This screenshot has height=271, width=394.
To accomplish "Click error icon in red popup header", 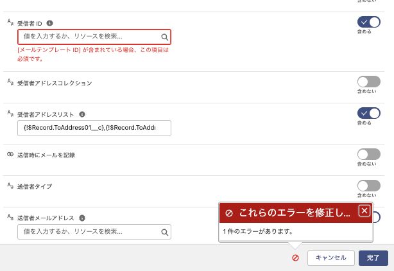I will (229, 213).
